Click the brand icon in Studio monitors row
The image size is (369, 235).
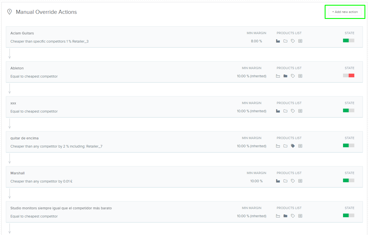[x=278, y=216]
